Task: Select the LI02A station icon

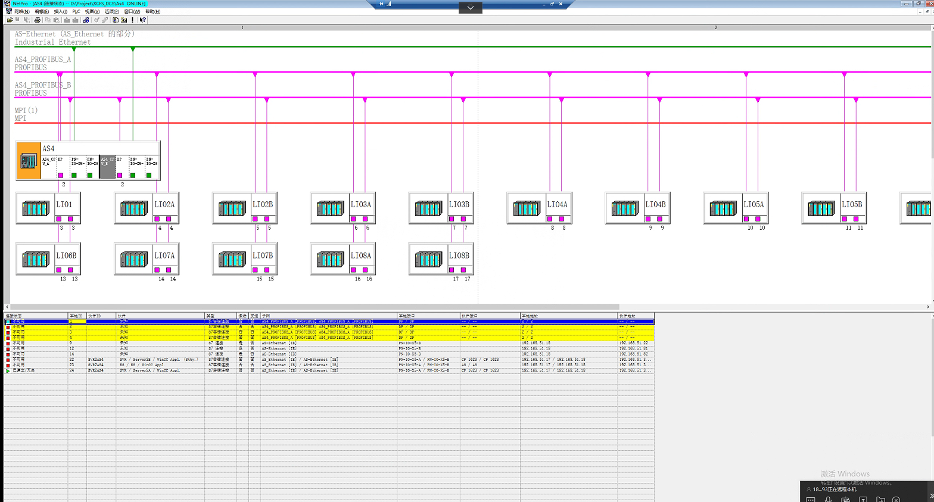Action: (134, 208)
